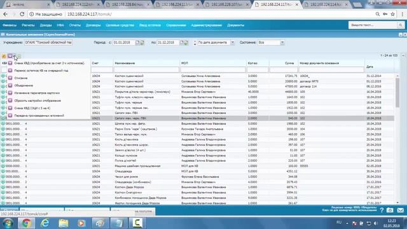Open the Целевые средства menu
407x229 pixels.
[x=120, y=25]
